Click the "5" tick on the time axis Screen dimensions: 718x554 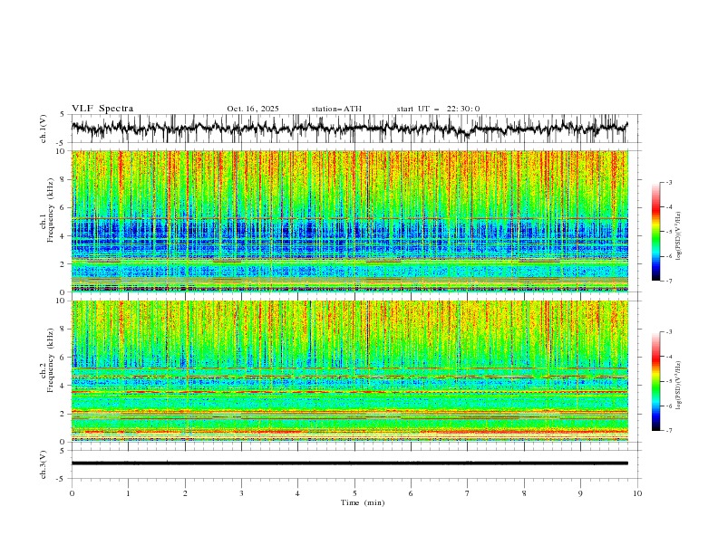pyautogui.click(x=354, y=493)
